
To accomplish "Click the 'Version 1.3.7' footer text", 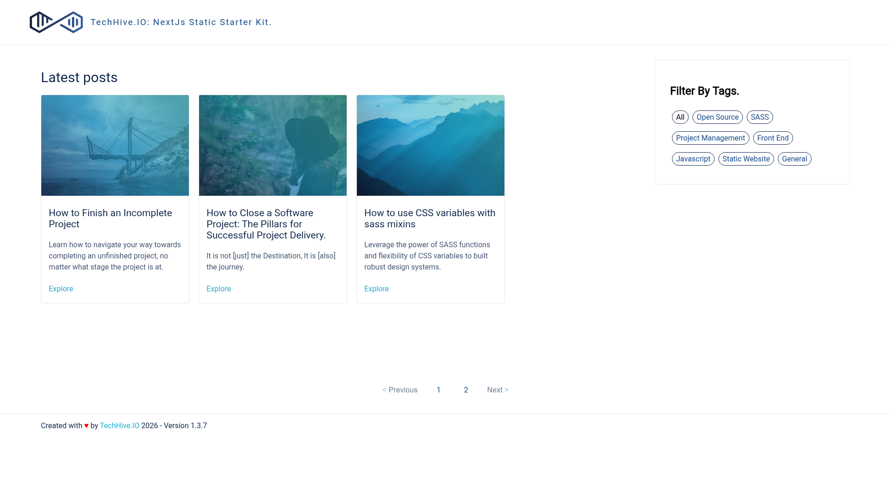I will click(x=185, y=426).
